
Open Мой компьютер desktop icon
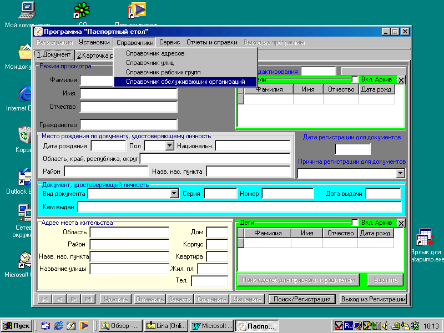27,11
